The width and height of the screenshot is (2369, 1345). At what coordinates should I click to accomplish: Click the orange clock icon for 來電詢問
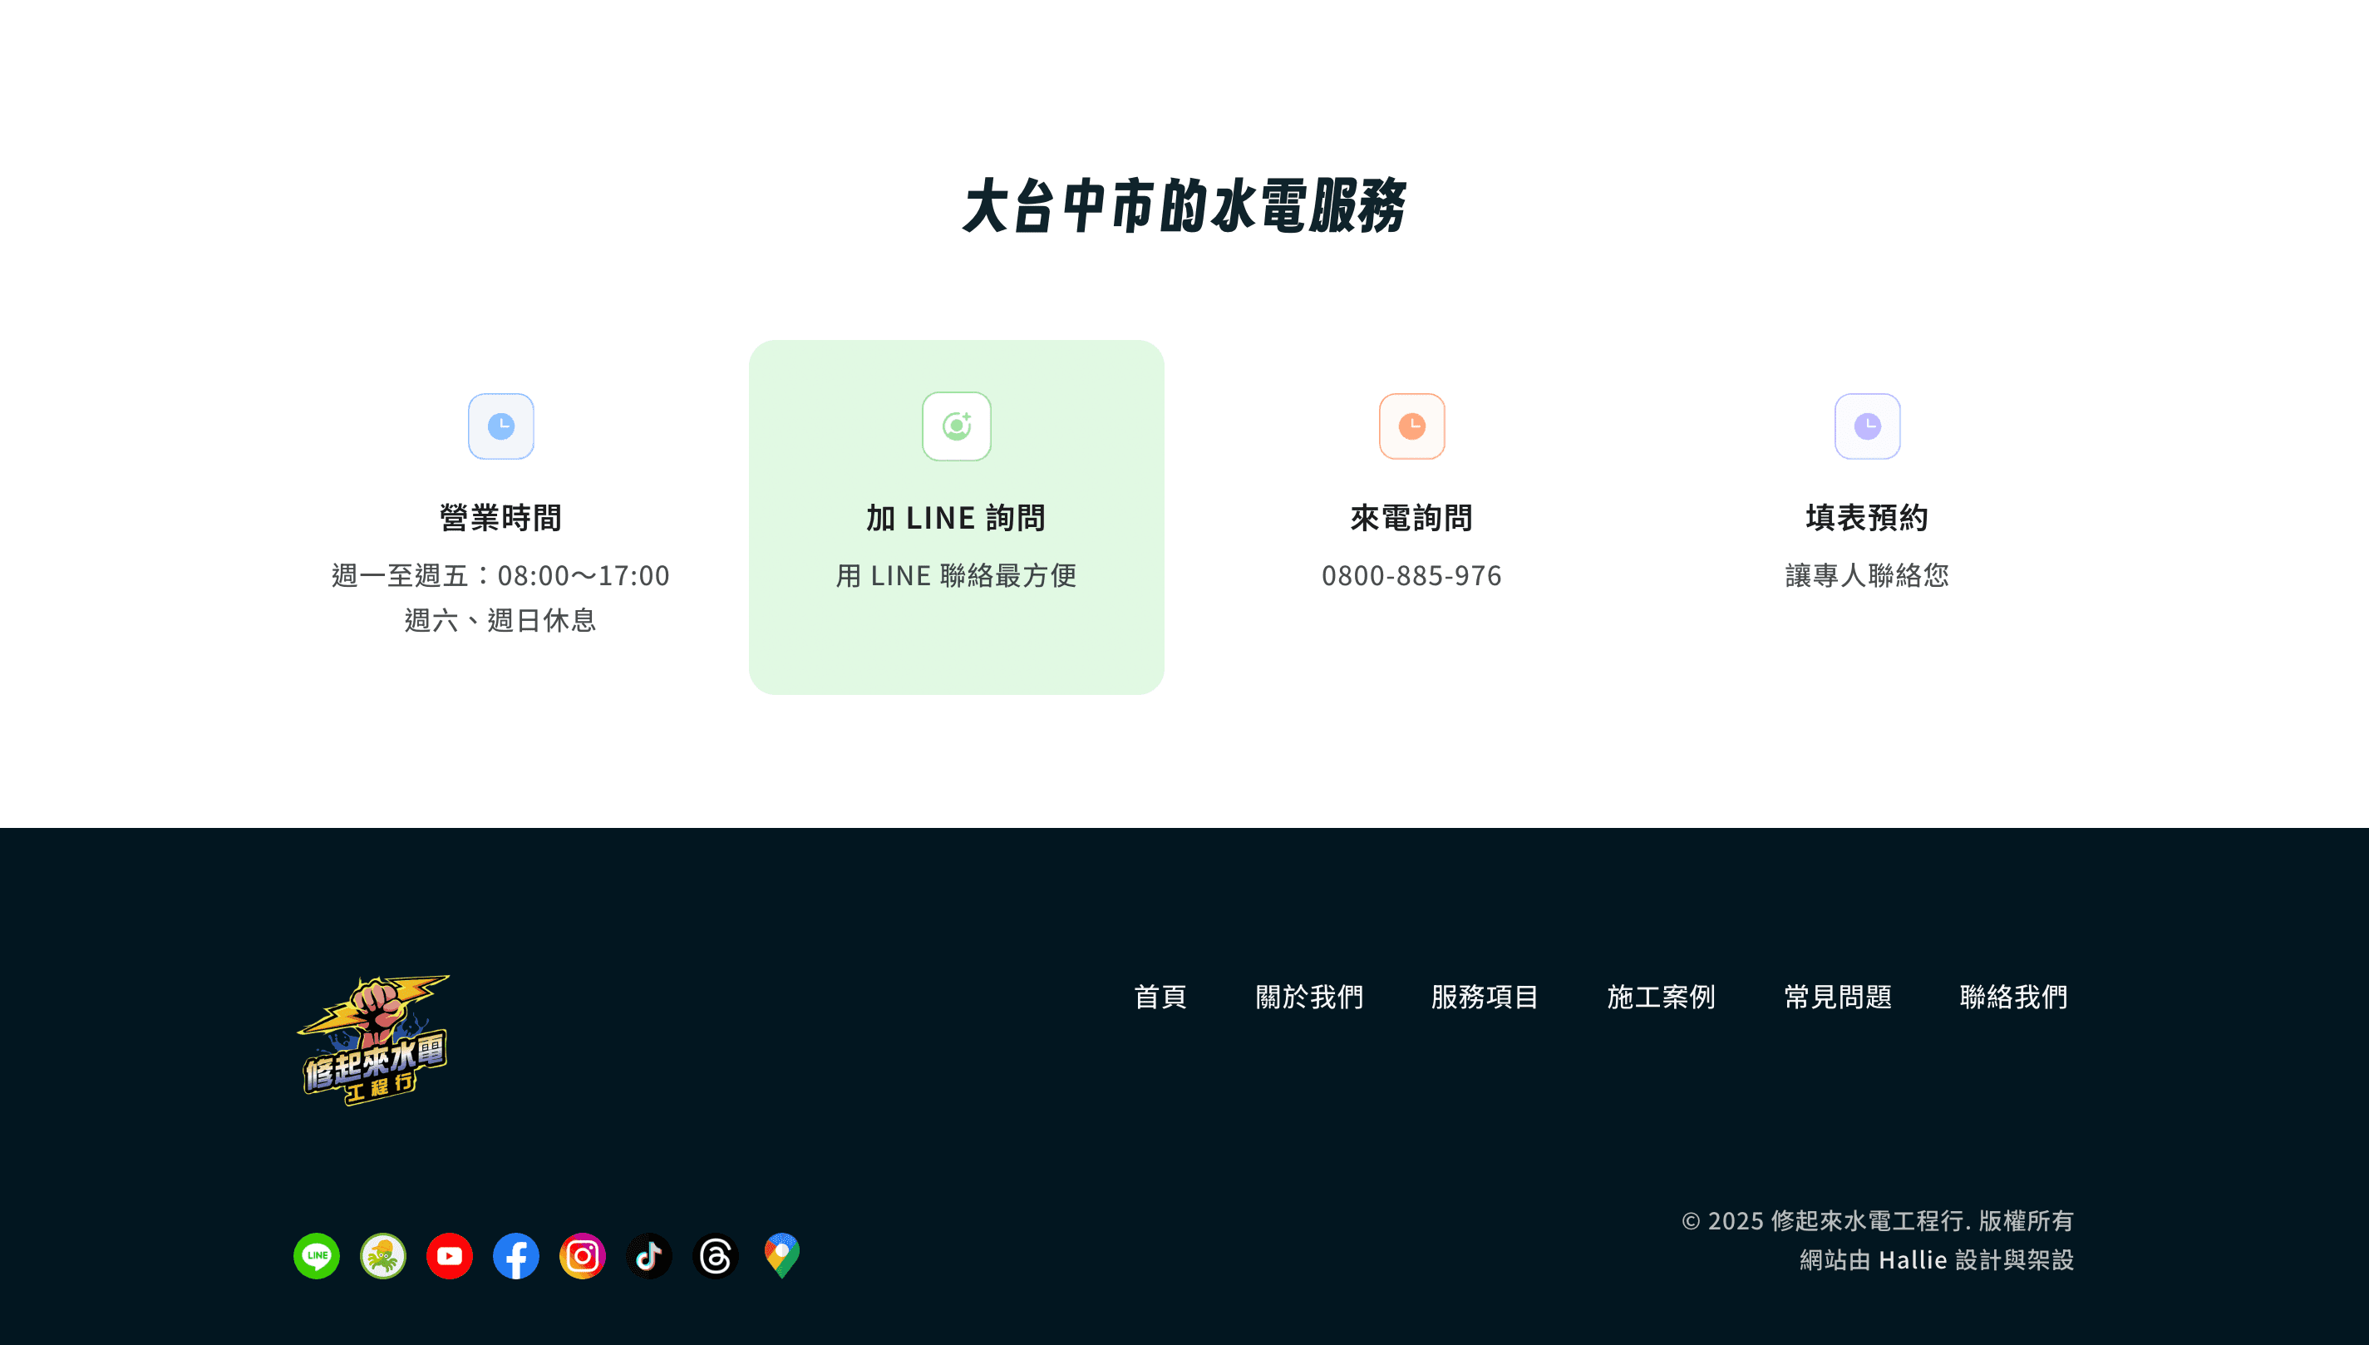[x=1411, y=426]
